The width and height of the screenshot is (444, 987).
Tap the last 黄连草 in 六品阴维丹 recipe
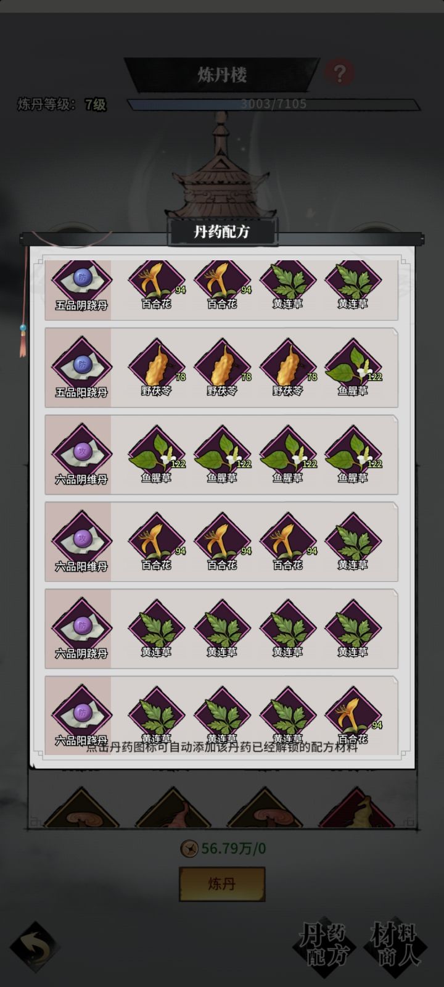(353, 540)
